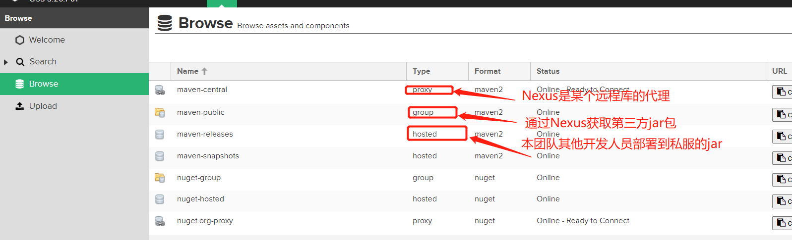Click the hosted type of nuget-hosted
Viewport: 792px width, 240px height.
[425, 199]
